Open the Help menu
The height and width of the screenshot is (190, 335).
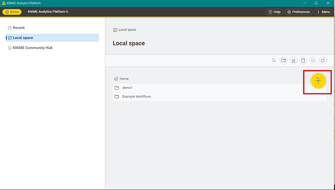[x=274, y=12]
